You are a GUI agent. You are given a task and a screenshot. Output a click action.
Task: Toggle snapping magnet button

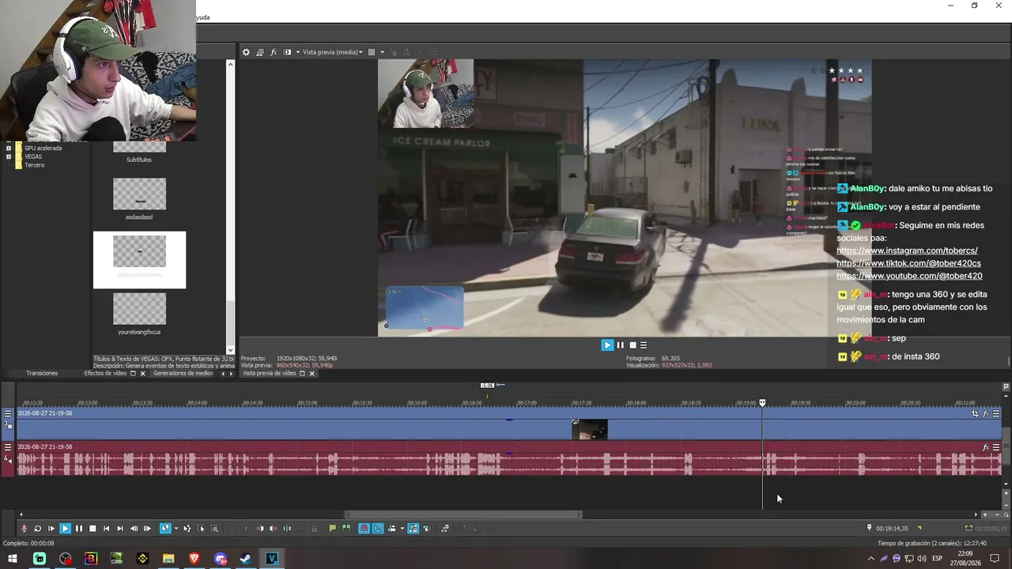364,529
